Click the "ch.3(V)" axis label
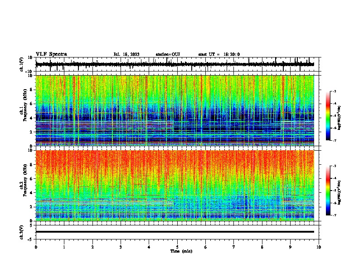 [x=22, y=232]
